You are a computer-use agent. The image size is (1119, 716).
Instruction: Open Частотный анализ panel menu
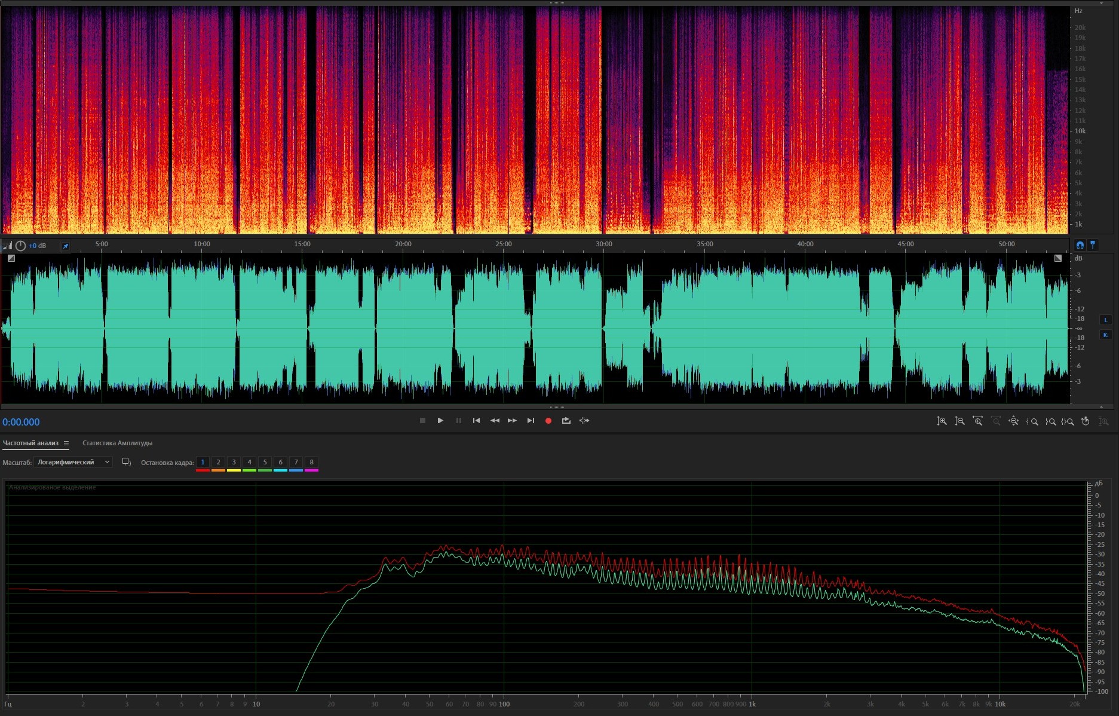pos(66,443)
